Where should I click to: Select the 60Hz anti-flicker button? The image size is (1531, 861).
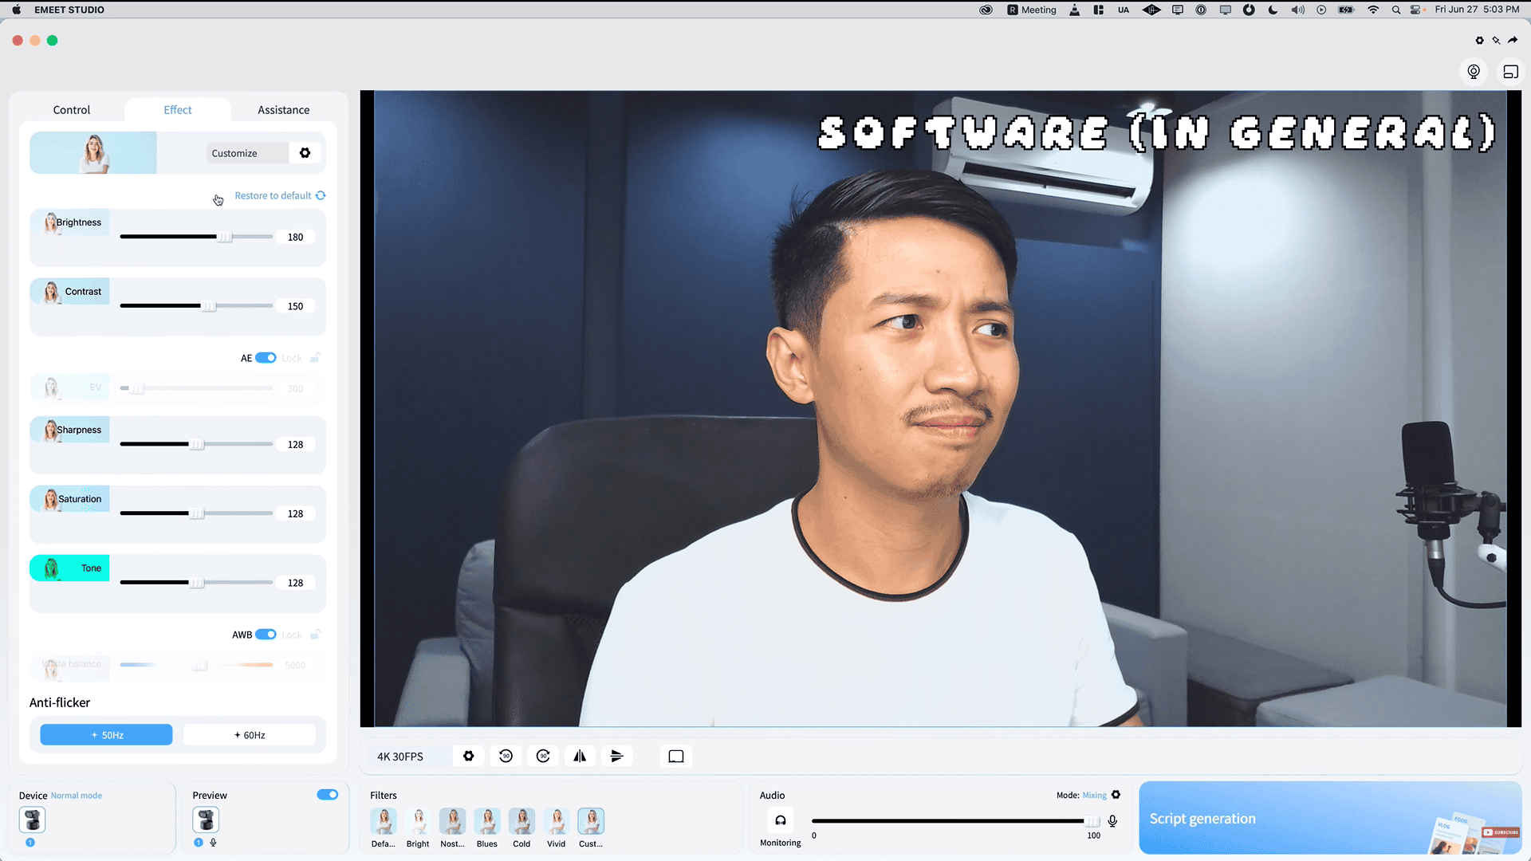(250, 735)
